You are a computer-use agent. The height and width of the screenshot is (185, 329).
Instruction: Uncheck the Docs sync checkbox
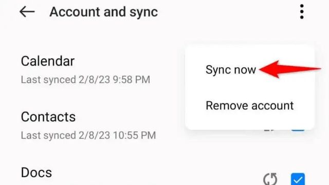(x=298, y=179)
